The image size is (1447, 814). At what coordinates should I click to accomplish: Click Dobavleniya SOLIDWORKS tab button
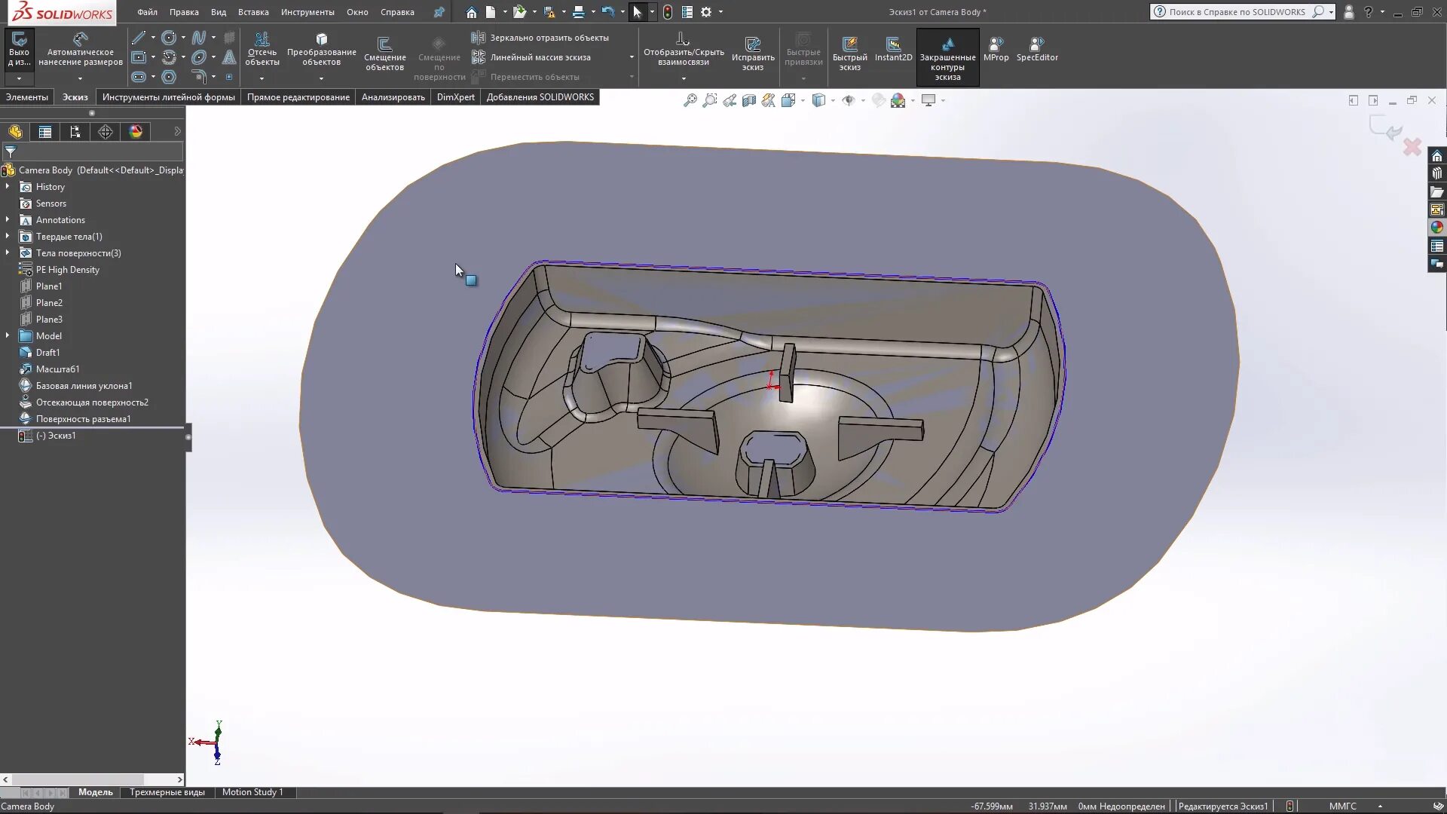[540, 96]
